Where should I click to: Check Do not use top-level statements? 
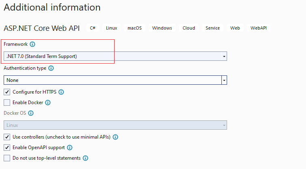pos(7,158)
